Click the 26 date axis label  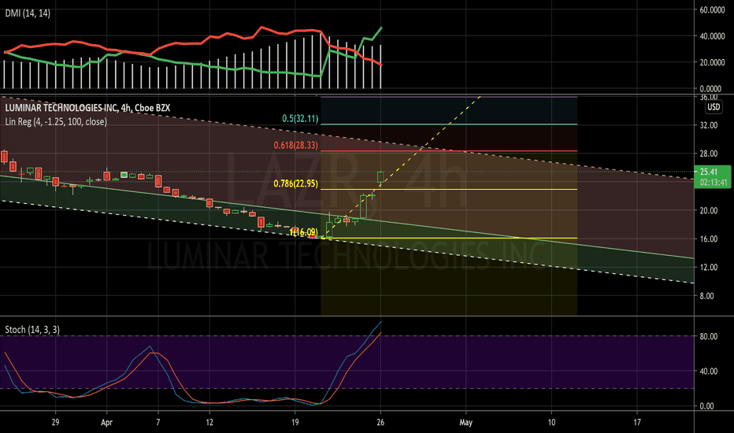pyautogui.click(x=380, y=422)
